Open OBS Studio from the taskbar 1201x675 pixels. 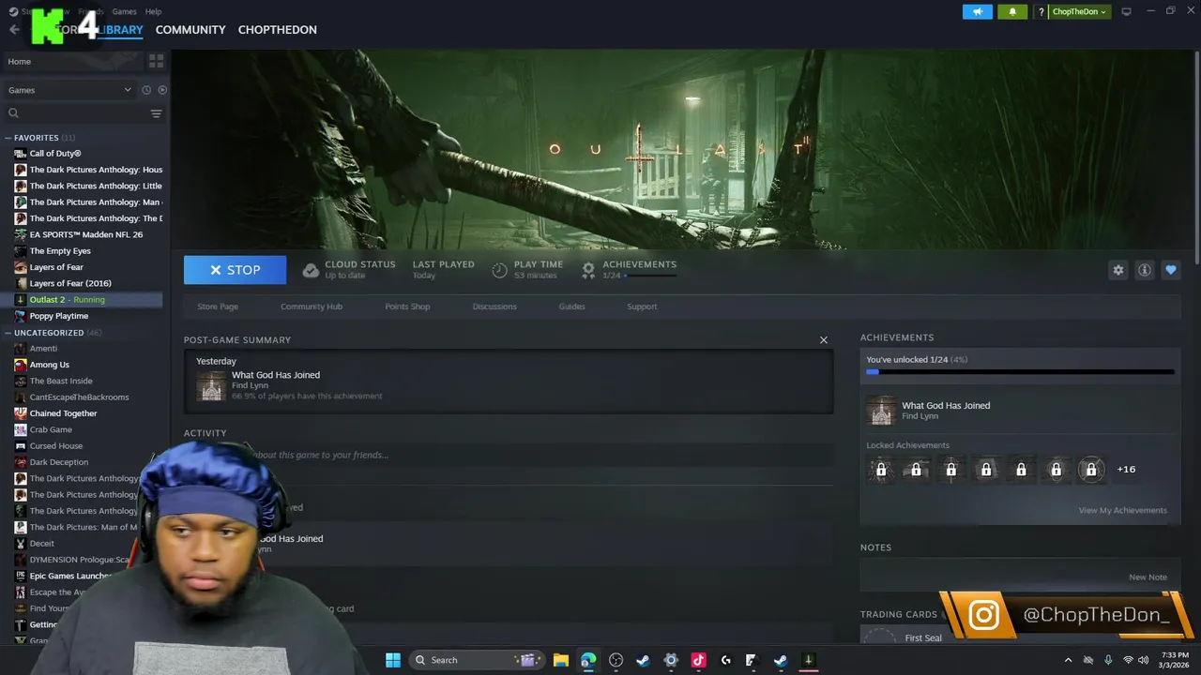tap(616, 660)
